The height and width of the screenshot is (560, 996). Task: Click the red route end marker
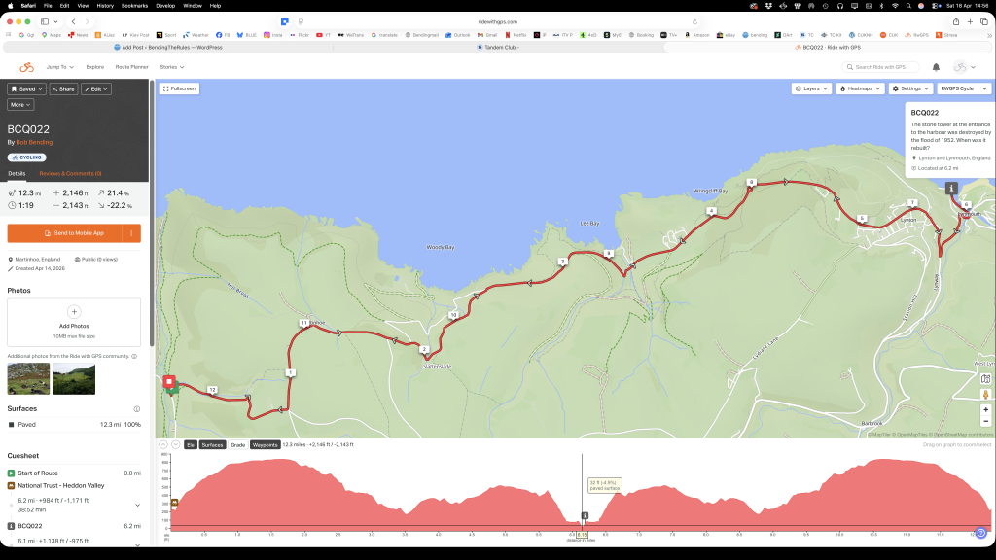pos(169,381)
